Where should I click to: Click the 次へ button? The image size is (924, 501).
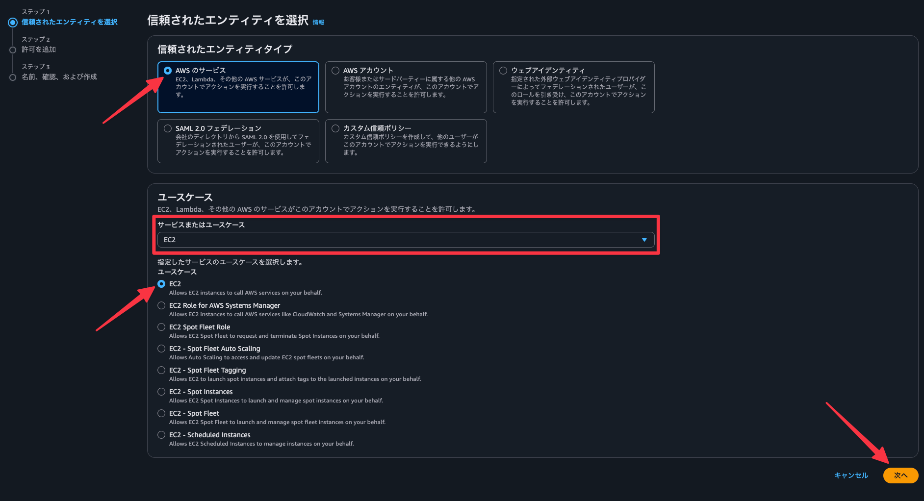900,476
